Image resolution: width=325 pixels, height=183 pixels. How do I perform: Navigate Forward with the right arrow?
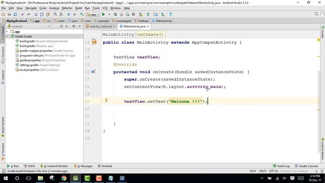tap(75, 14)
